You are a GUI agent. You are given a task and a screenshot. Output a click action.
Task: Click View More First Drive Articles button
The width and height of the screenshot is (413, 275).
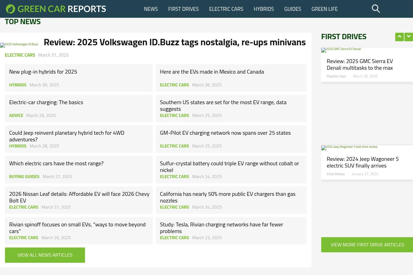pyautogui.click(x=367, y=245)
